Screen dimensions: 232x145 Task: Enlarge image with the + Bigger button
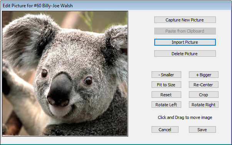[204, 75]
